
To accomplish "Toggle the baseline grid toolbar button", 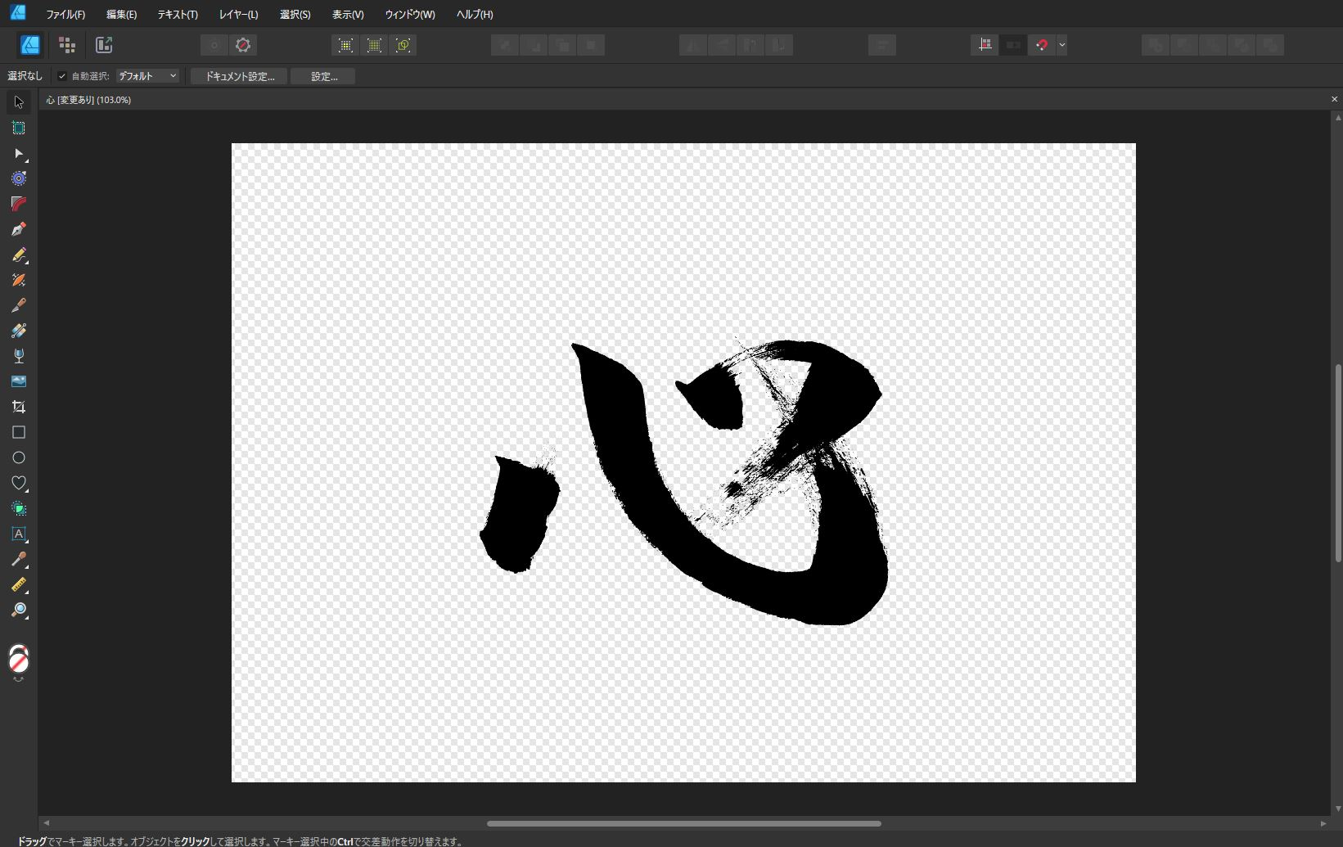I will click(x=985, y=45).
